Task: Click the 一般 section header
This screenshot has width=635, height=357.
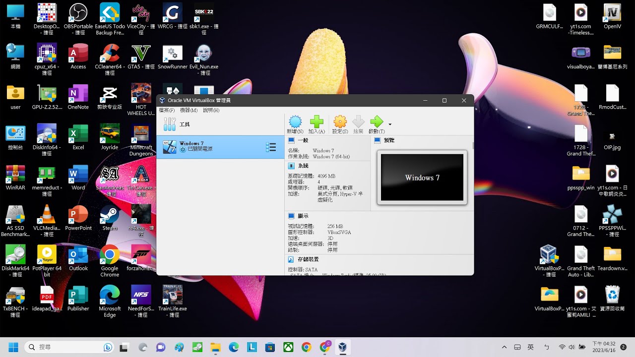Action: 303,140
